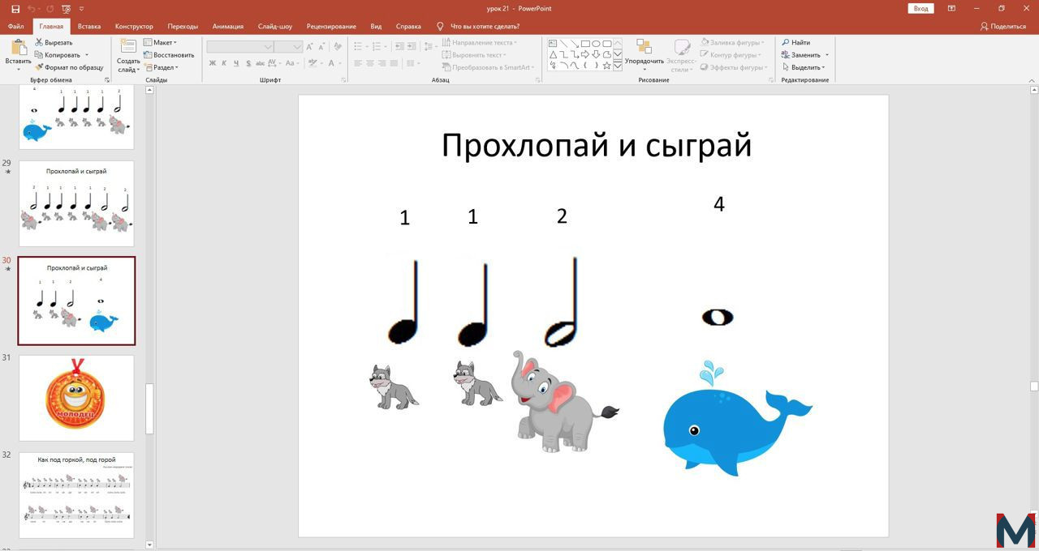
Task: Click the Save icon in quick access toolbar
Action: pos(15,8)
